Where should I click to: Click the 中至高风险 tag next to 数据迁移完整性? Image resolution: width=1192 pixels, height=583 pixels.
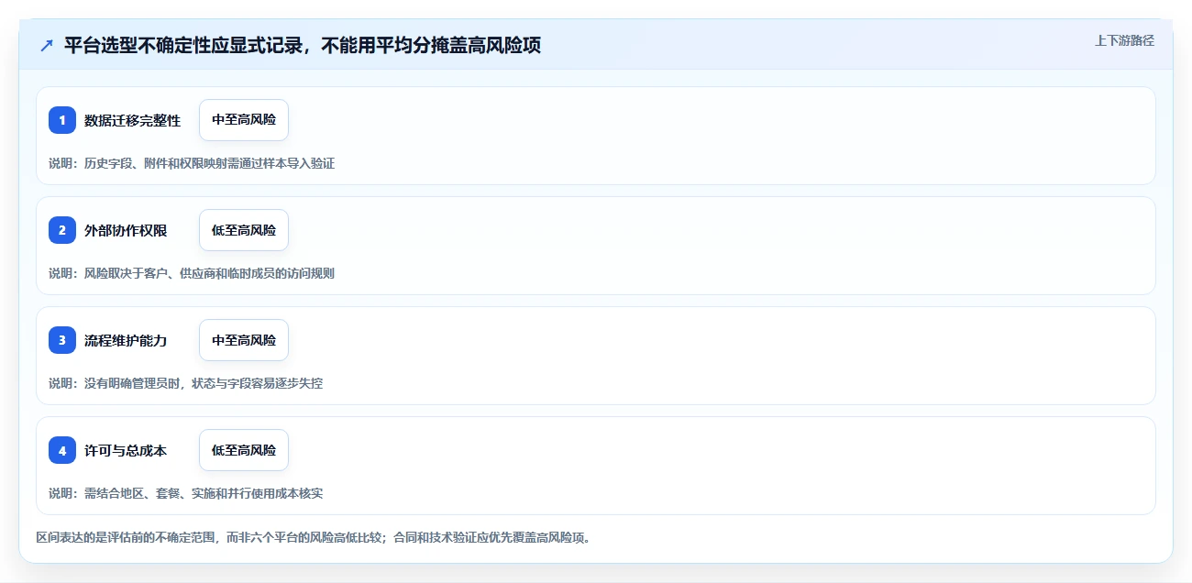click(x=244, y=120)
